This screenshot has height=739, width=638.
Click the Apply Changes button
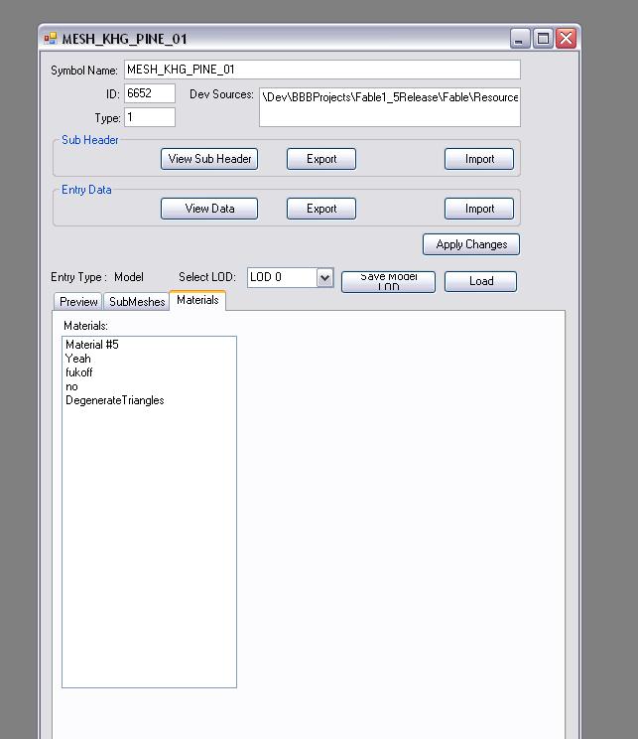[x=471, y=244]
